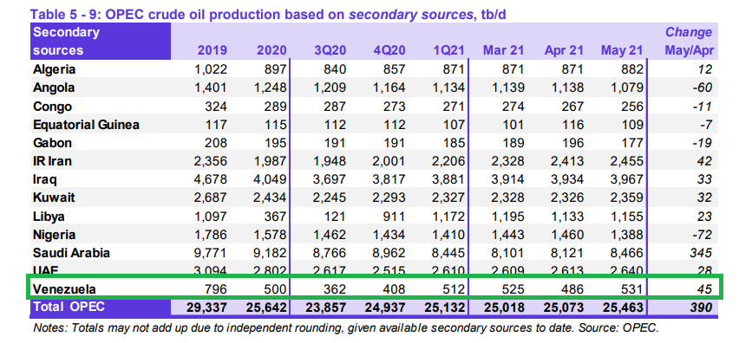The image size is (752, 343).
Task: Select the 'Saudi Arabia' row label
Action: click(71, 253)
